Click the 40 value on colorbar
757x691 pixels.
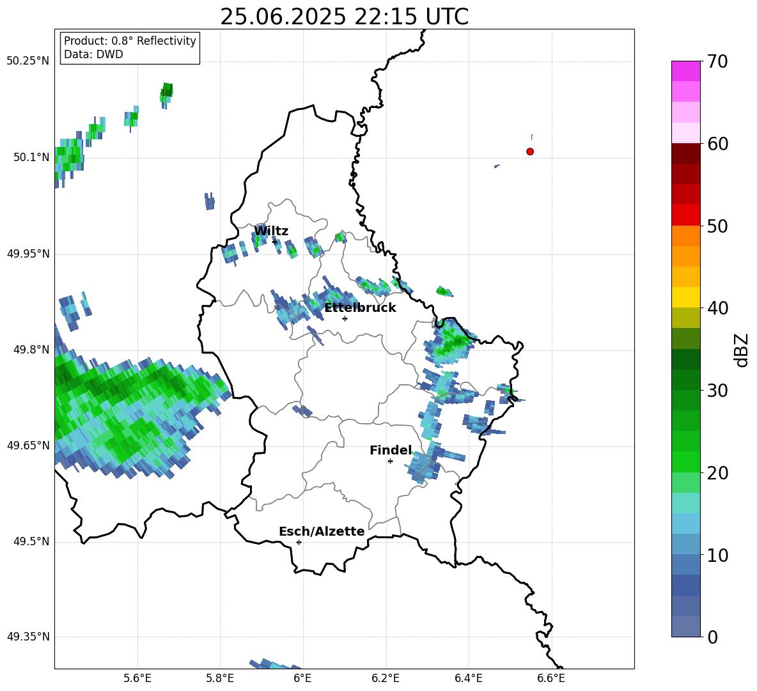point(717,308)
